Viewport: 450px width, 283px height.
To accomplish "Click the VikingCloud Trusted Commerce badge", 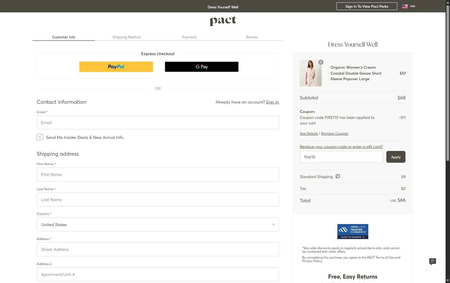I will [353, 231].
